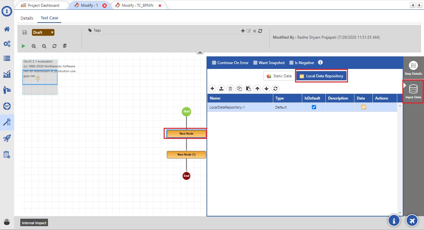Click the zoom in magnifier icon
Screen dimensions: 424x230
pos(34,46)
